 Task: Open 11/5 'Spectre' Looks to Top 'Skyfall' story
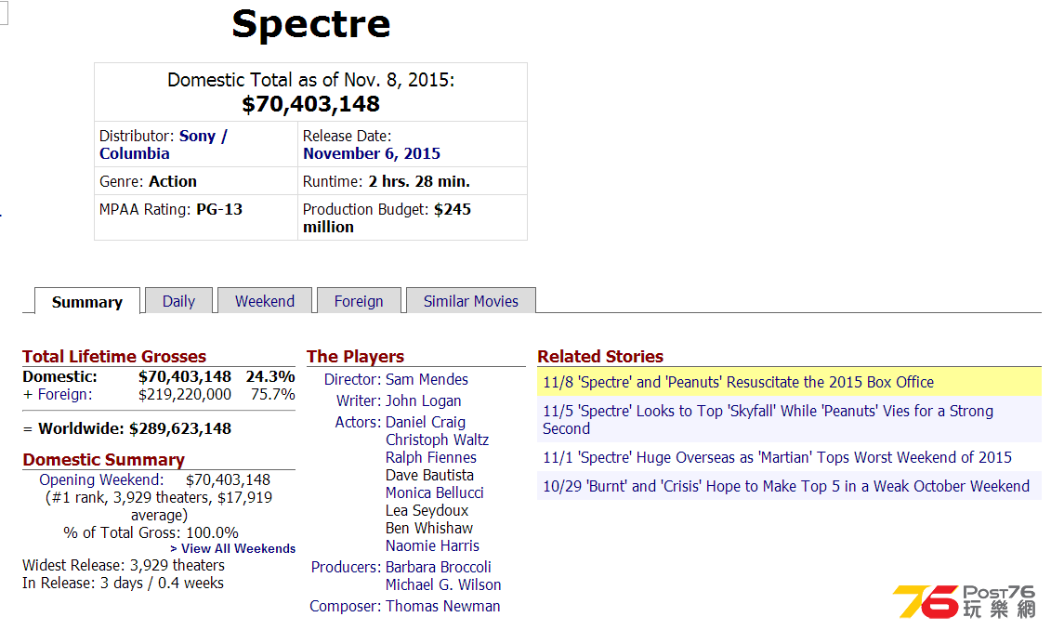pyautogui.click(x=768, y=420)
